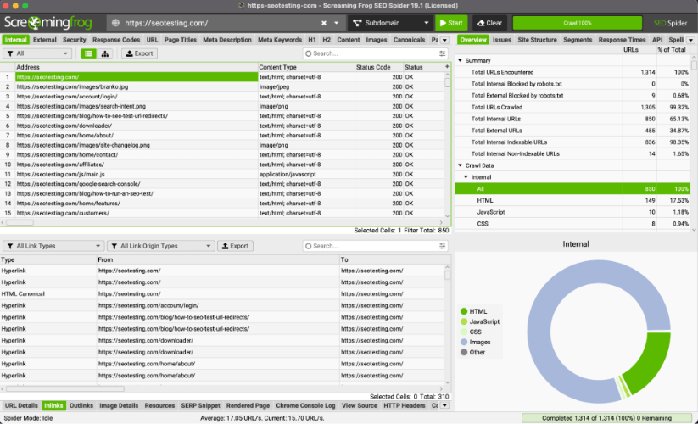
Task: Click the Crawl 100% progress bar
Action: (578, 23)
